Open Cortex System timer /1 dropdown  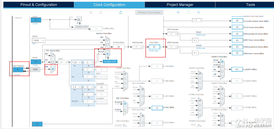[197, 20]
